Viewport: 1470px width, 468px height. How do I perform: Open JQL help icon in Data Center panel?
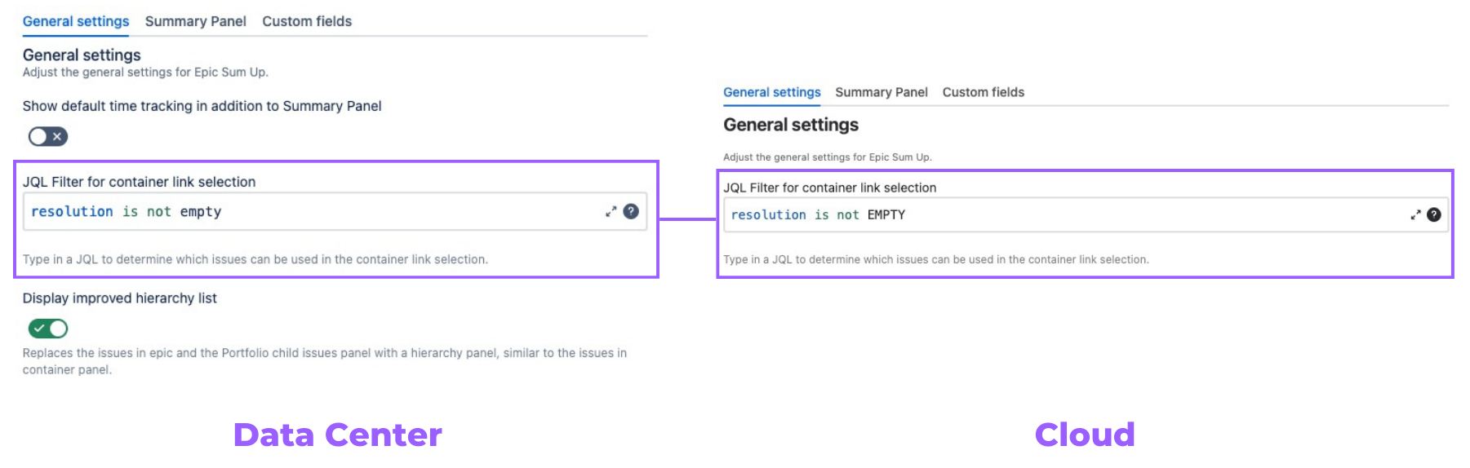coord(631,212)
